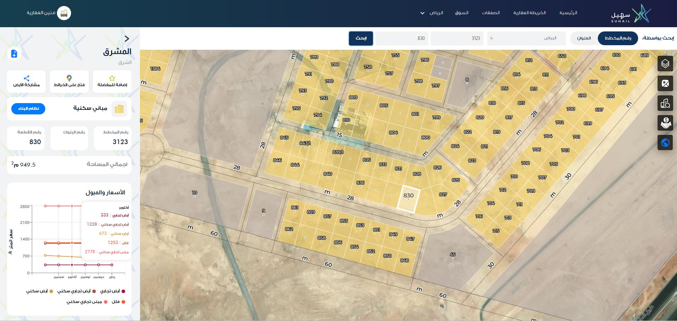
Task: Click the blue globe basemap icon
Action: [665, 143]
